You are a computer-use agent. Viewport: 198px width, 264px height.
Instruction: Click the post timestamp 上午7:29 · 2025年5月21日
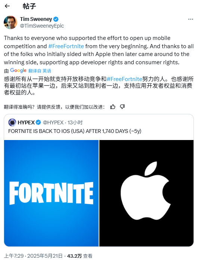[33, 256]
